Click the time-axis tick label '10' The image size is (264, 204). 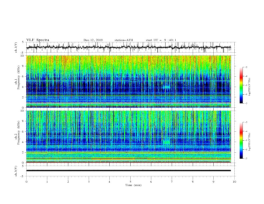[x=234, y=182]
